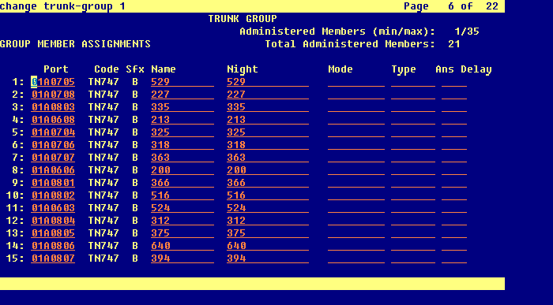Click the Night field containing 375
553x305 pixels.
268,233
